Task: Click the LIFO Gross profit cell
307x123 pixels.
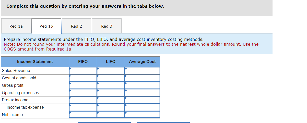Action: coord(111,85)
